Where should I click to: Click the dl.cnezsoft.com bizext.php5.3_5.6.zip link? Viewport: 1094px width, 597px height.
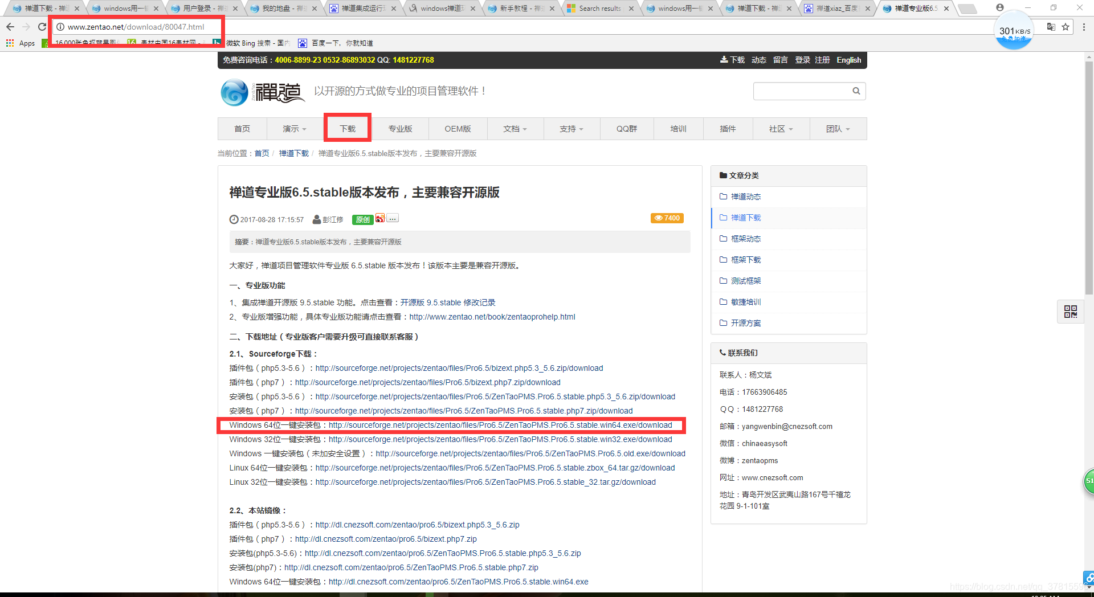418,525
